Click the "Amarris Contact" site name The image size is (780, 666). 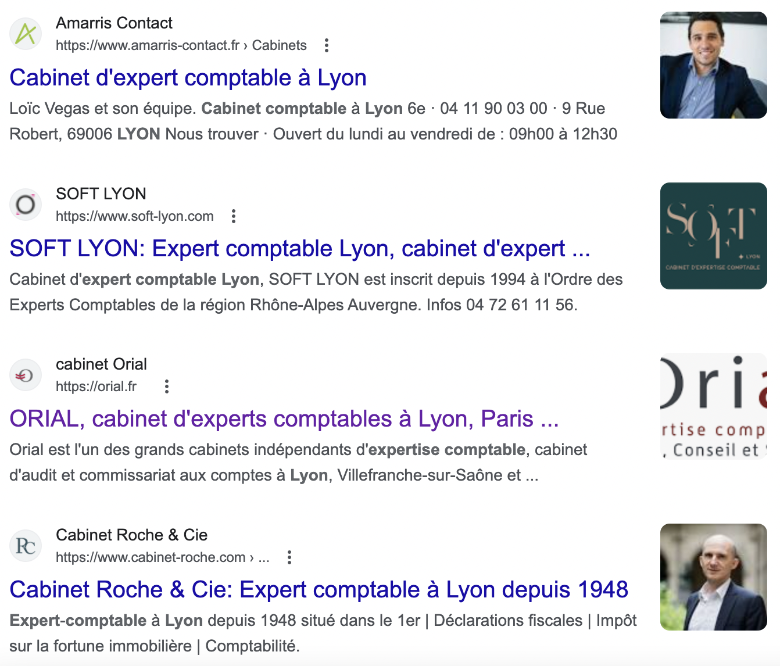[x=114, y=23]
